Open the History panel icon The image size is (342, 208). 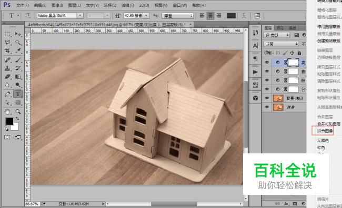(255, 33)
